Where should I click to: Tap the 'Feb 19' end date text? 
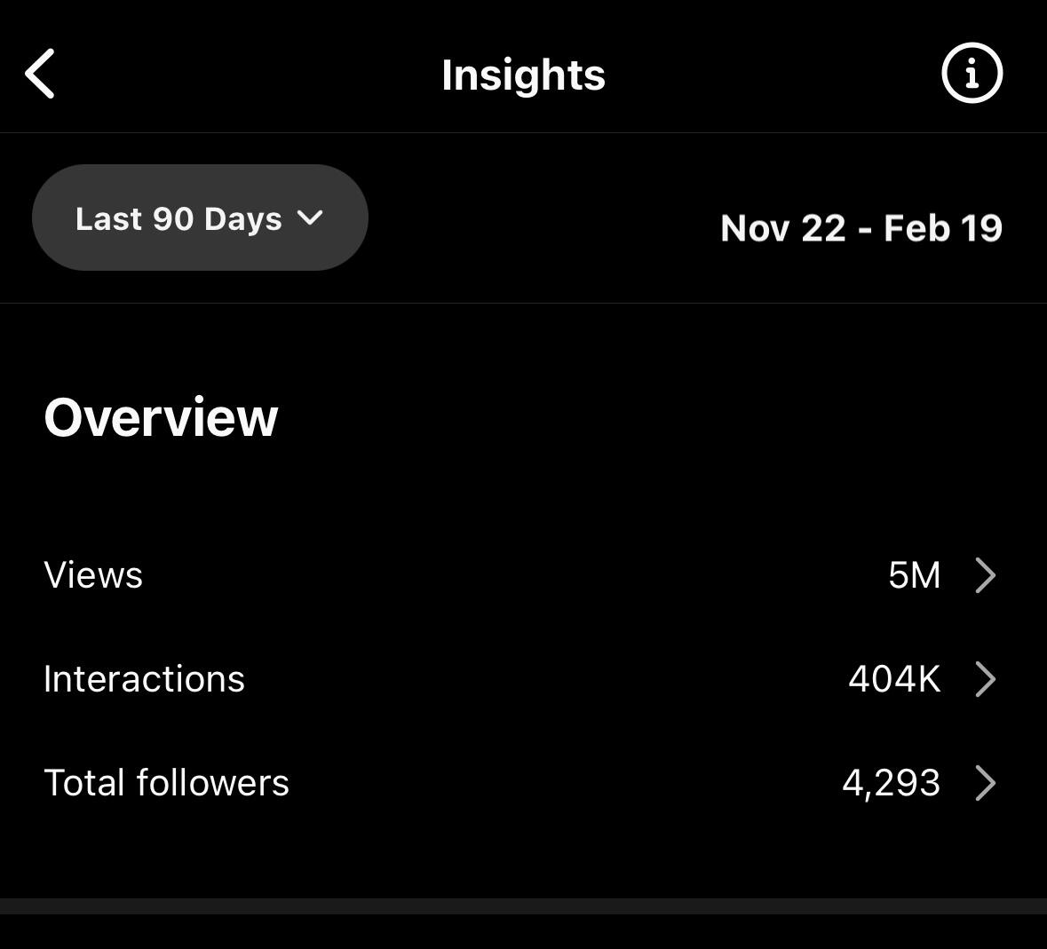click(942, 228)
